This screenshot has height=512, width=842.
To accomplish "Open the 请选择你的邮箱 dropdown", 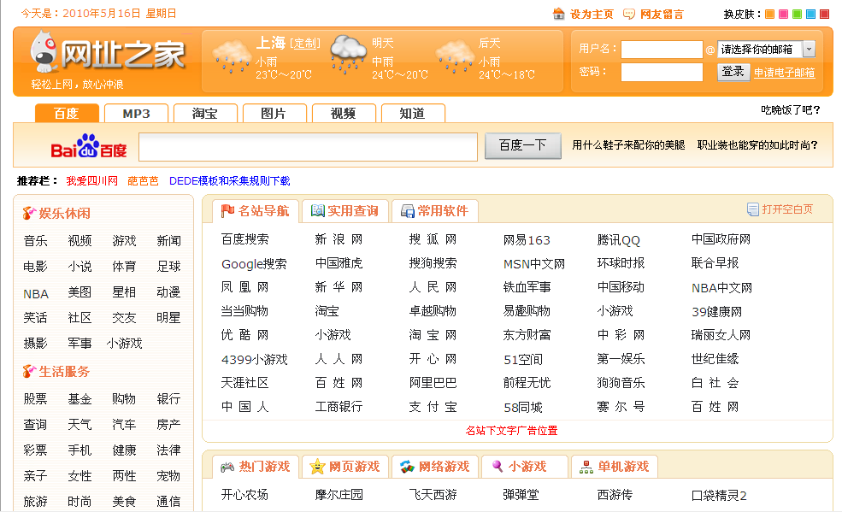I will tap(767, 50).
